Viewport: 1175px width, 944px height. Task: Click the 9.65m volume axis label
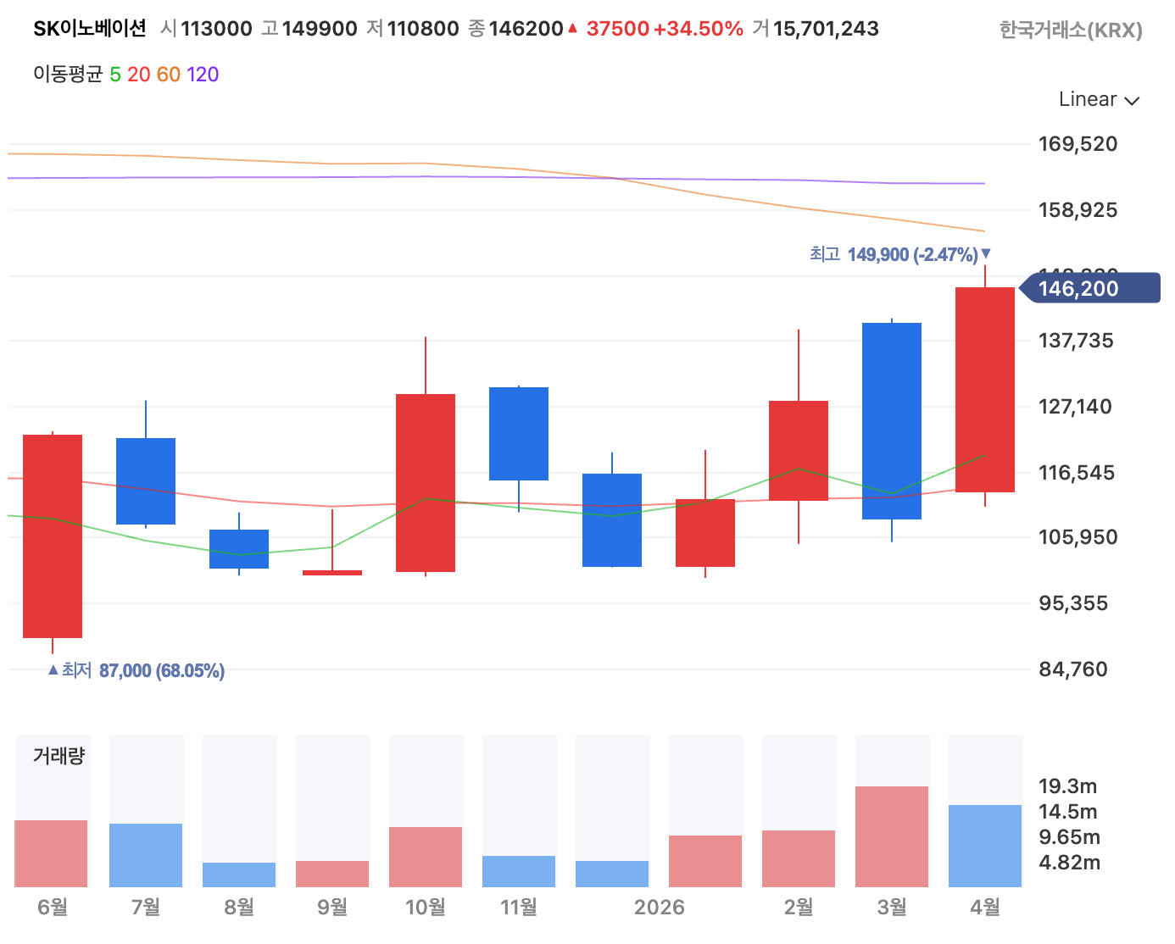[x=1070, y=837]
